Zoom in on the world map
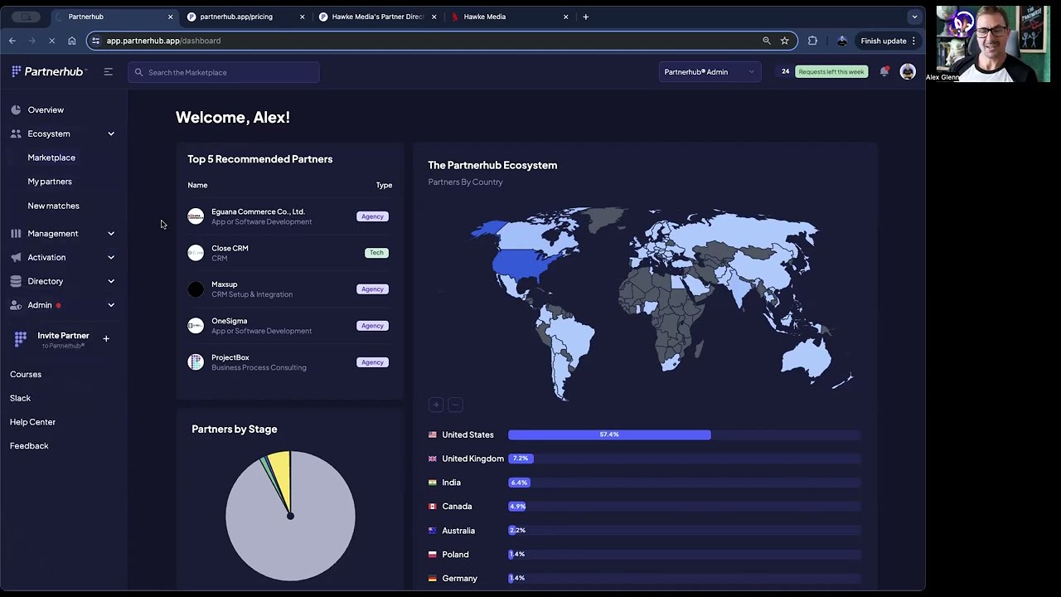Viewport: 1061px width, 597px height. pyautogui.click(x=436, y=405)
